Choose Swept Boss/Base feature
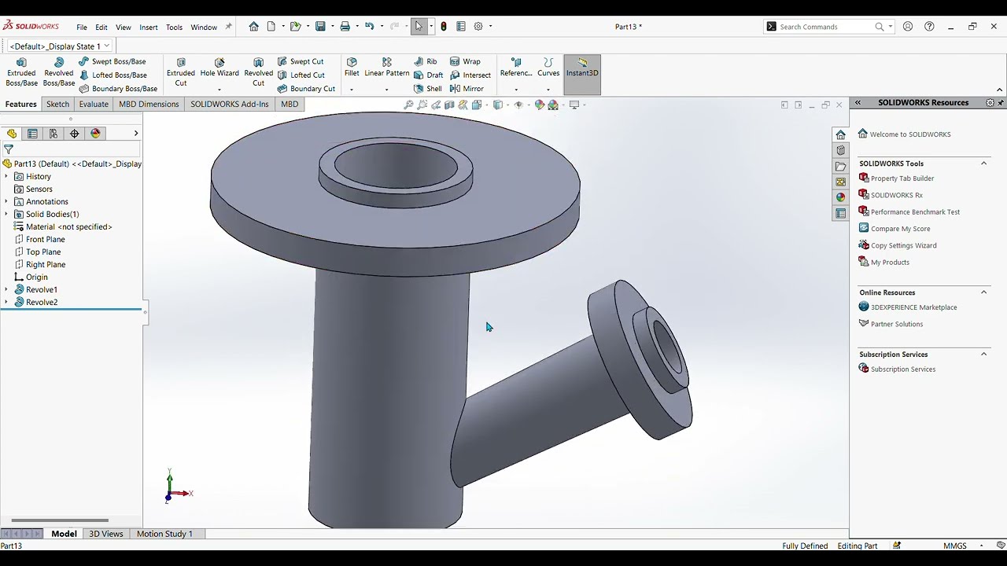 [112, 61]
